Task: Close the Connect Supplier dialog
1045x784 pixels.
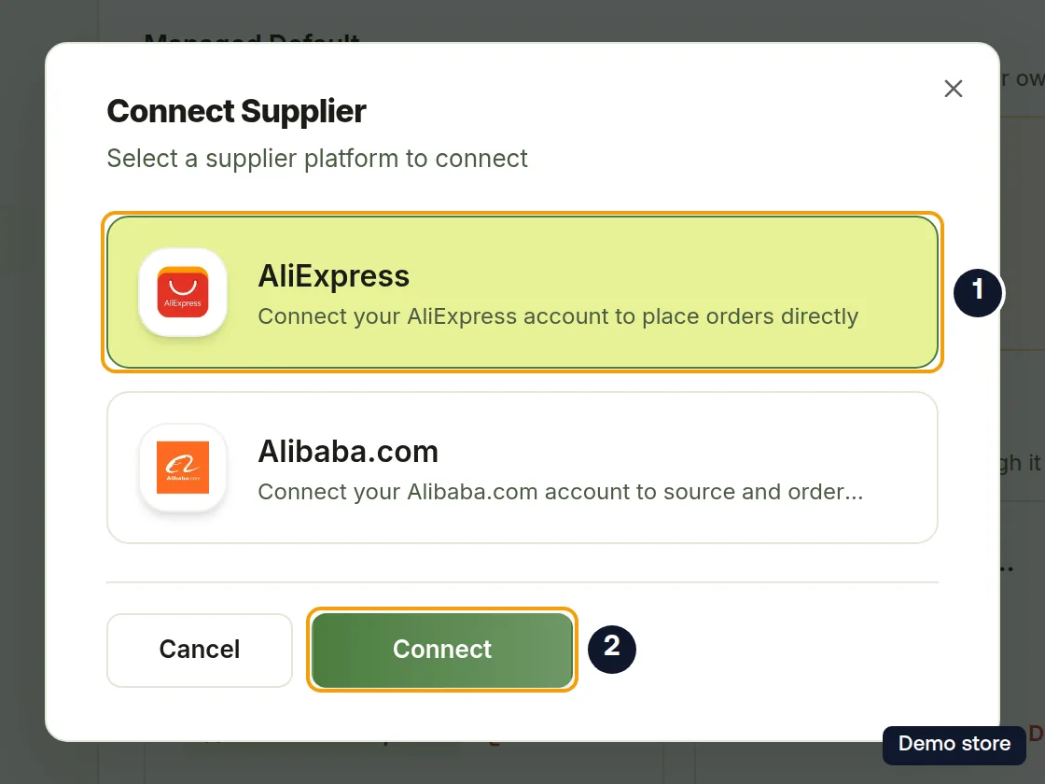Action: pos(953,89)
